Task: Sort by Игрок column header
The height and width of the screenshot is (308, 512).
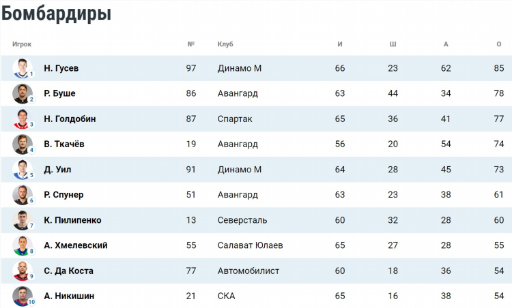Action: pyautogui.click(x=22, y=44)
